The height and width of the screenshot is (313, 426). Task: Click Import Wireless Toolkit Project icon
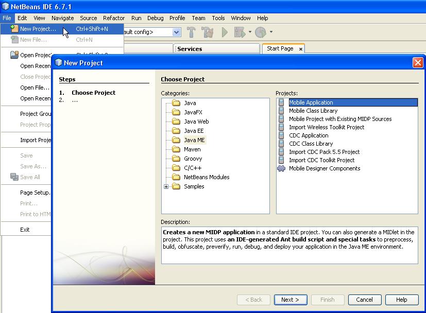(281, 127)
